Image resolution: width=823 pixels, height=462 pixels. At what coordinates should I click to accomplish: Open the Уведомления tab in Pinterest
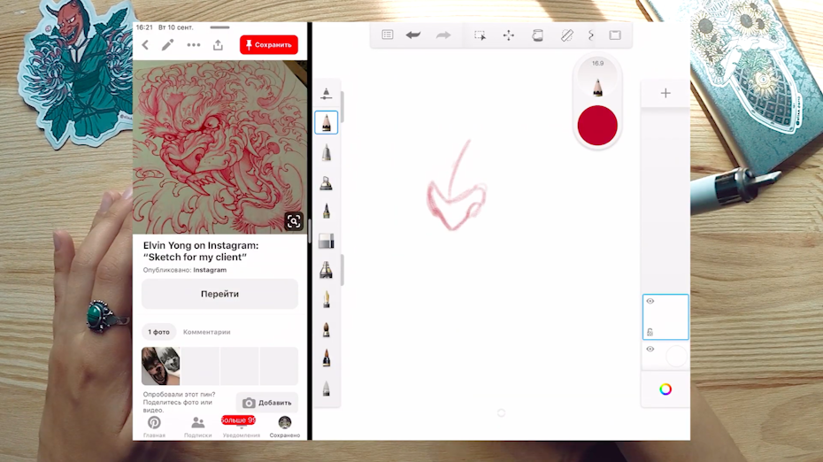[241, 426]
